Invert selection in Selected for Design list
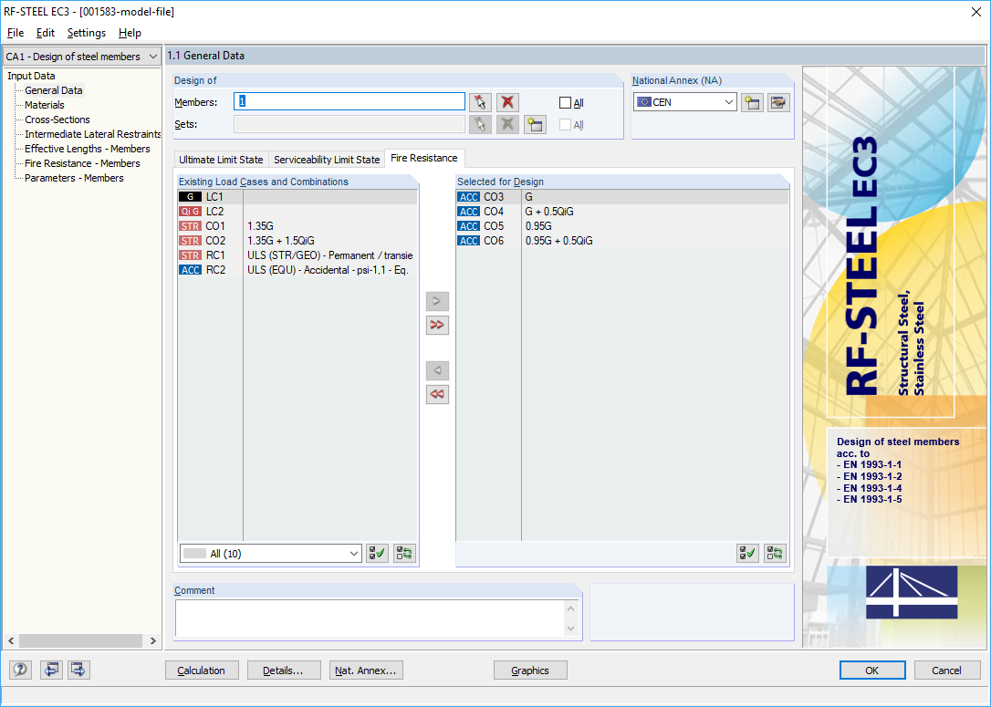Screen dimensions: 991x707 click(x=775, y=554)
